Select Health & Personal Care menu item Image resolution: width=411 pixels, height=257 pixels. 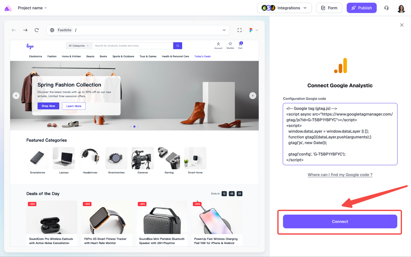(175, 57)
